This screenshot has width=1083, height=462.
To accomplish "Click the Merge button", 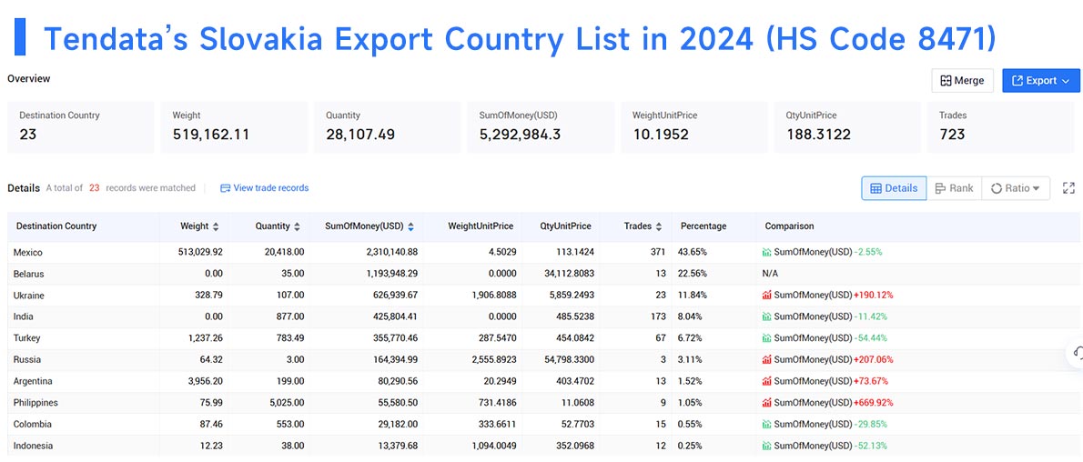I will [x=962, y=81].
